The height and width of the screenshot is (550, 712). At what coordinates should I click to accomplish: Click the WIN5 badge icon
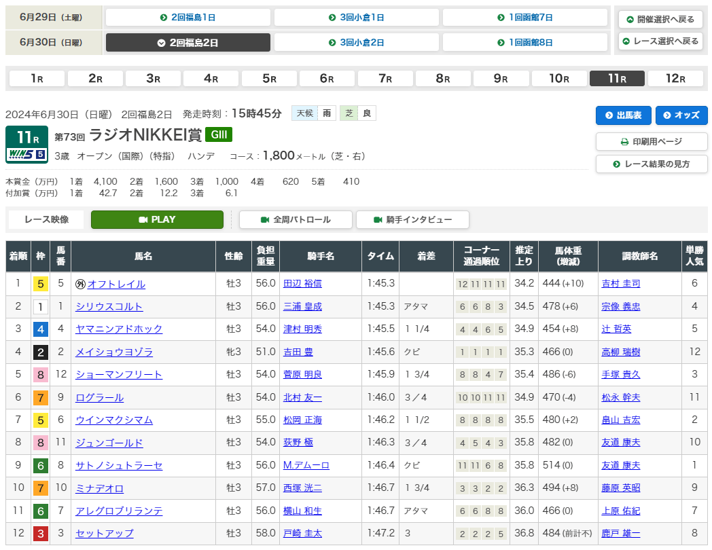point(26,154)
